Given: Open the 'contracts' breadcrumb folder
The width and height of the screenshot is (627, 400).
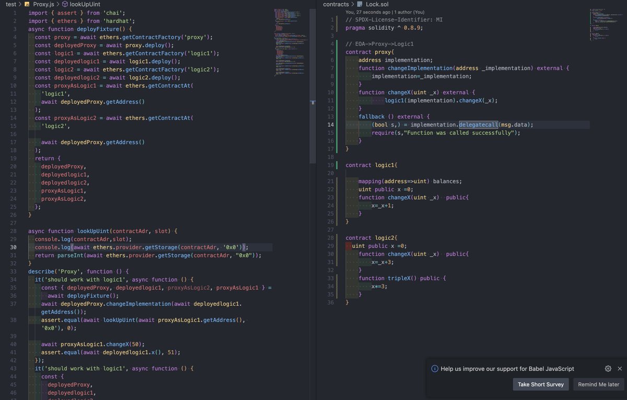Looking at the screenshot, I should (336, 4).
